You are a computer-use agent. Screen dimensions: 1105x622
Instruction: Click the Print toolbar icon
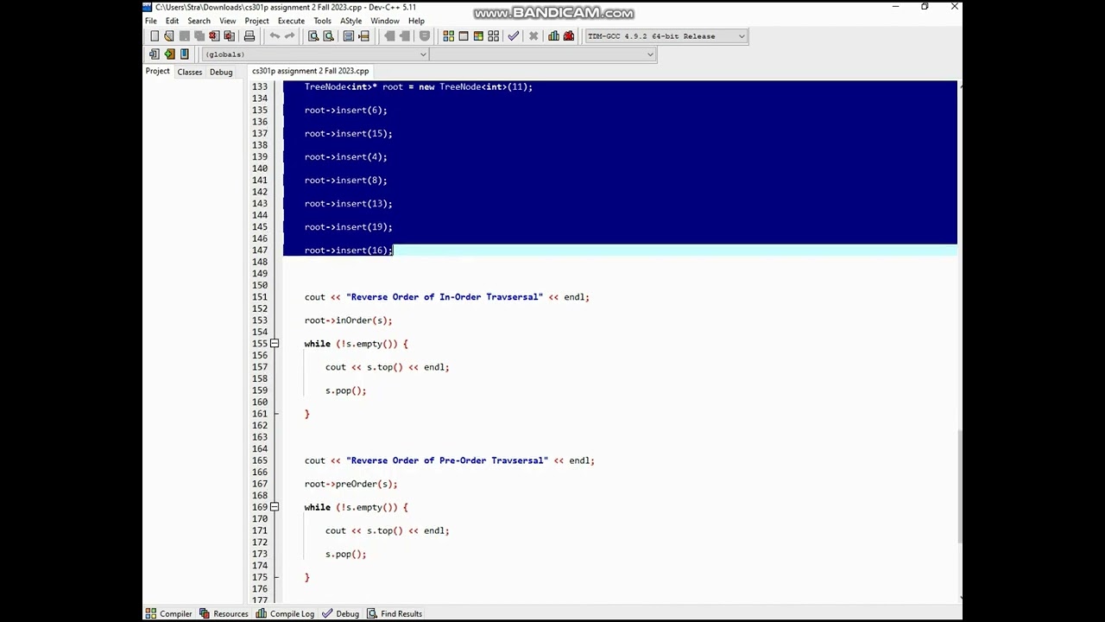click(249, 36)
